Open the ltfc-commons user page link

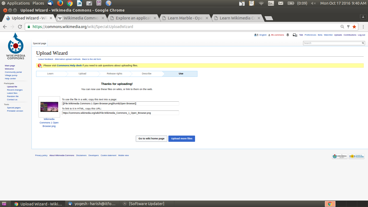(277, 35)
